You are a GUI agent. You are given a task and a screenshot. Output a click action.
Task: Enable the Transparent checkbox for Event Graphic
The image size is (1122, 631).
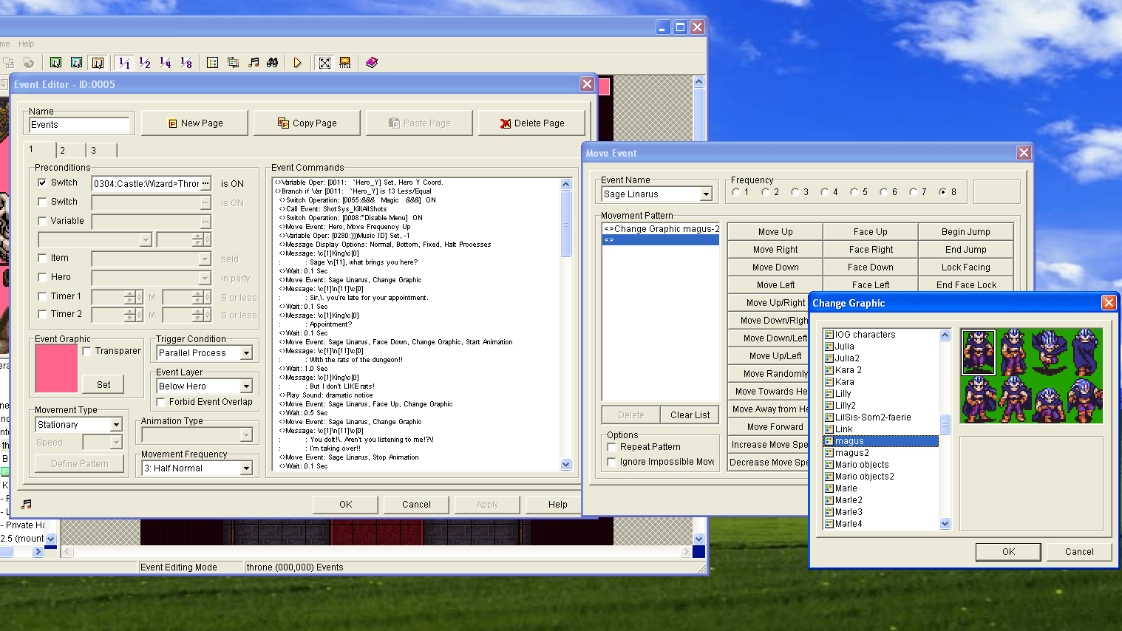pyautogui.click(x=86, y=351)
